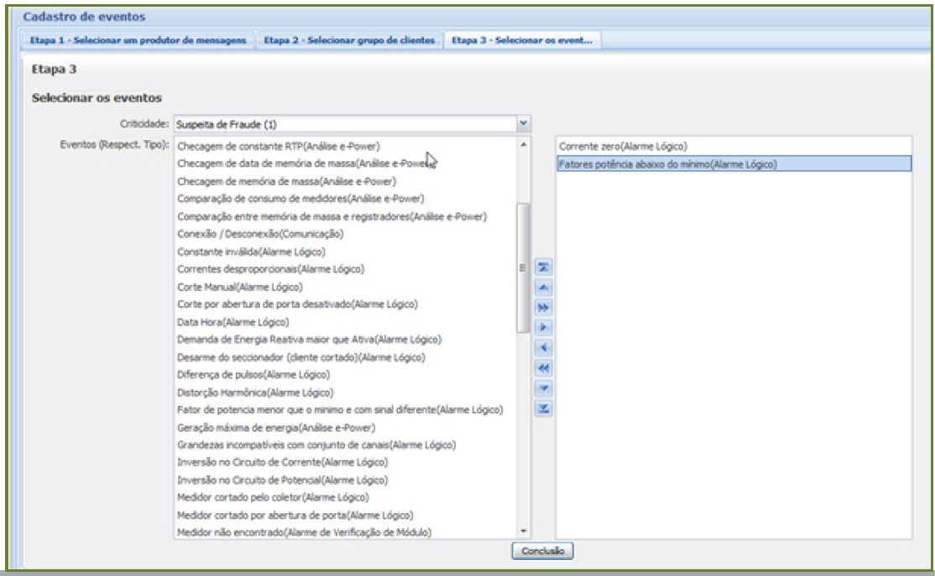
Task: Click the move-to-bottom arrow icon
Action: (x=543, y=408)
